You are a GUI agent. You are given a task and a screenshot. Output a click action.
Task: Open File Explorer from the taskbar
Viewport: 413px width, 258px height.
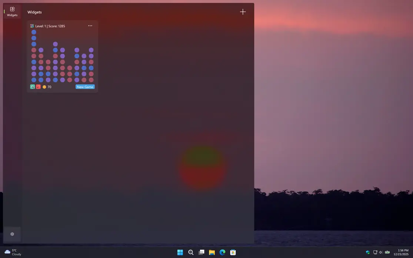click(212, 252)
